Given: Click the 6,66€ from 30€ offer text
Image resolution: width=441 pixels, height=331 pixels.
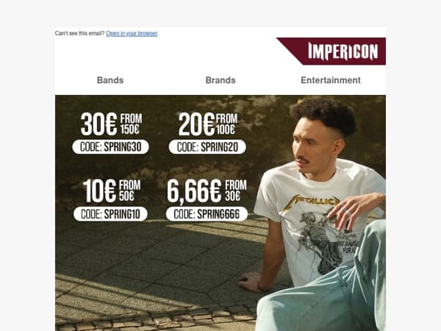Looking at the screenshot, I should [x=207, y=191].
